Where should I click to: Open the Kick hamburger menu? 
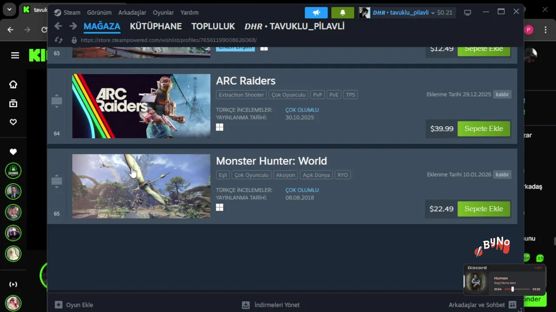(15, 55)
